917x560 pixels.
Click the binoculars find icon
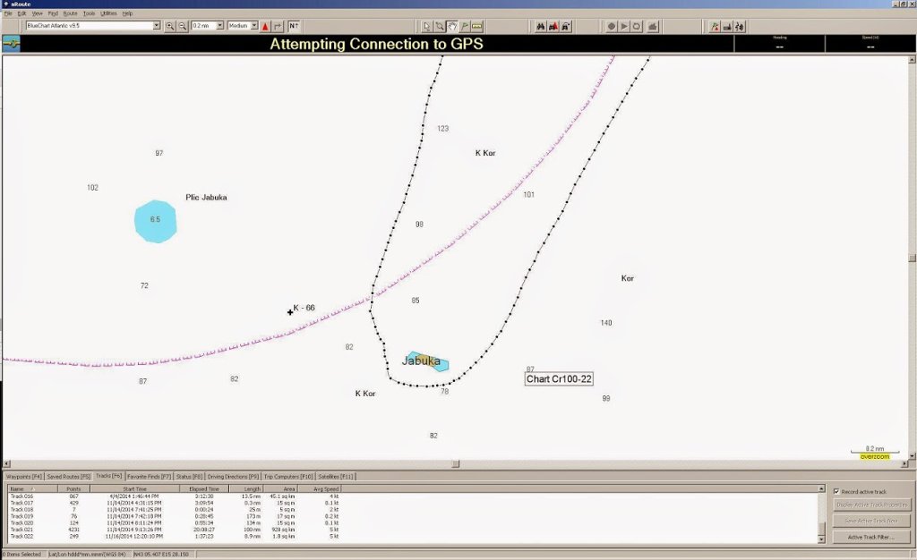click(541, 26)
